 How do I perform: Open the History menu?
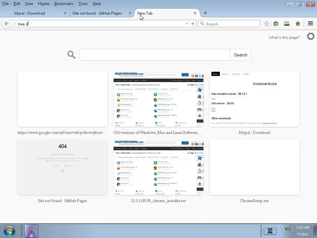[x=44, y=4]
